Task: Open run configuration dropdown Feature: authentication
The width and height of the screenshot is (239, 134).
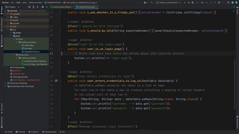Action: click(x=168, y=3)
